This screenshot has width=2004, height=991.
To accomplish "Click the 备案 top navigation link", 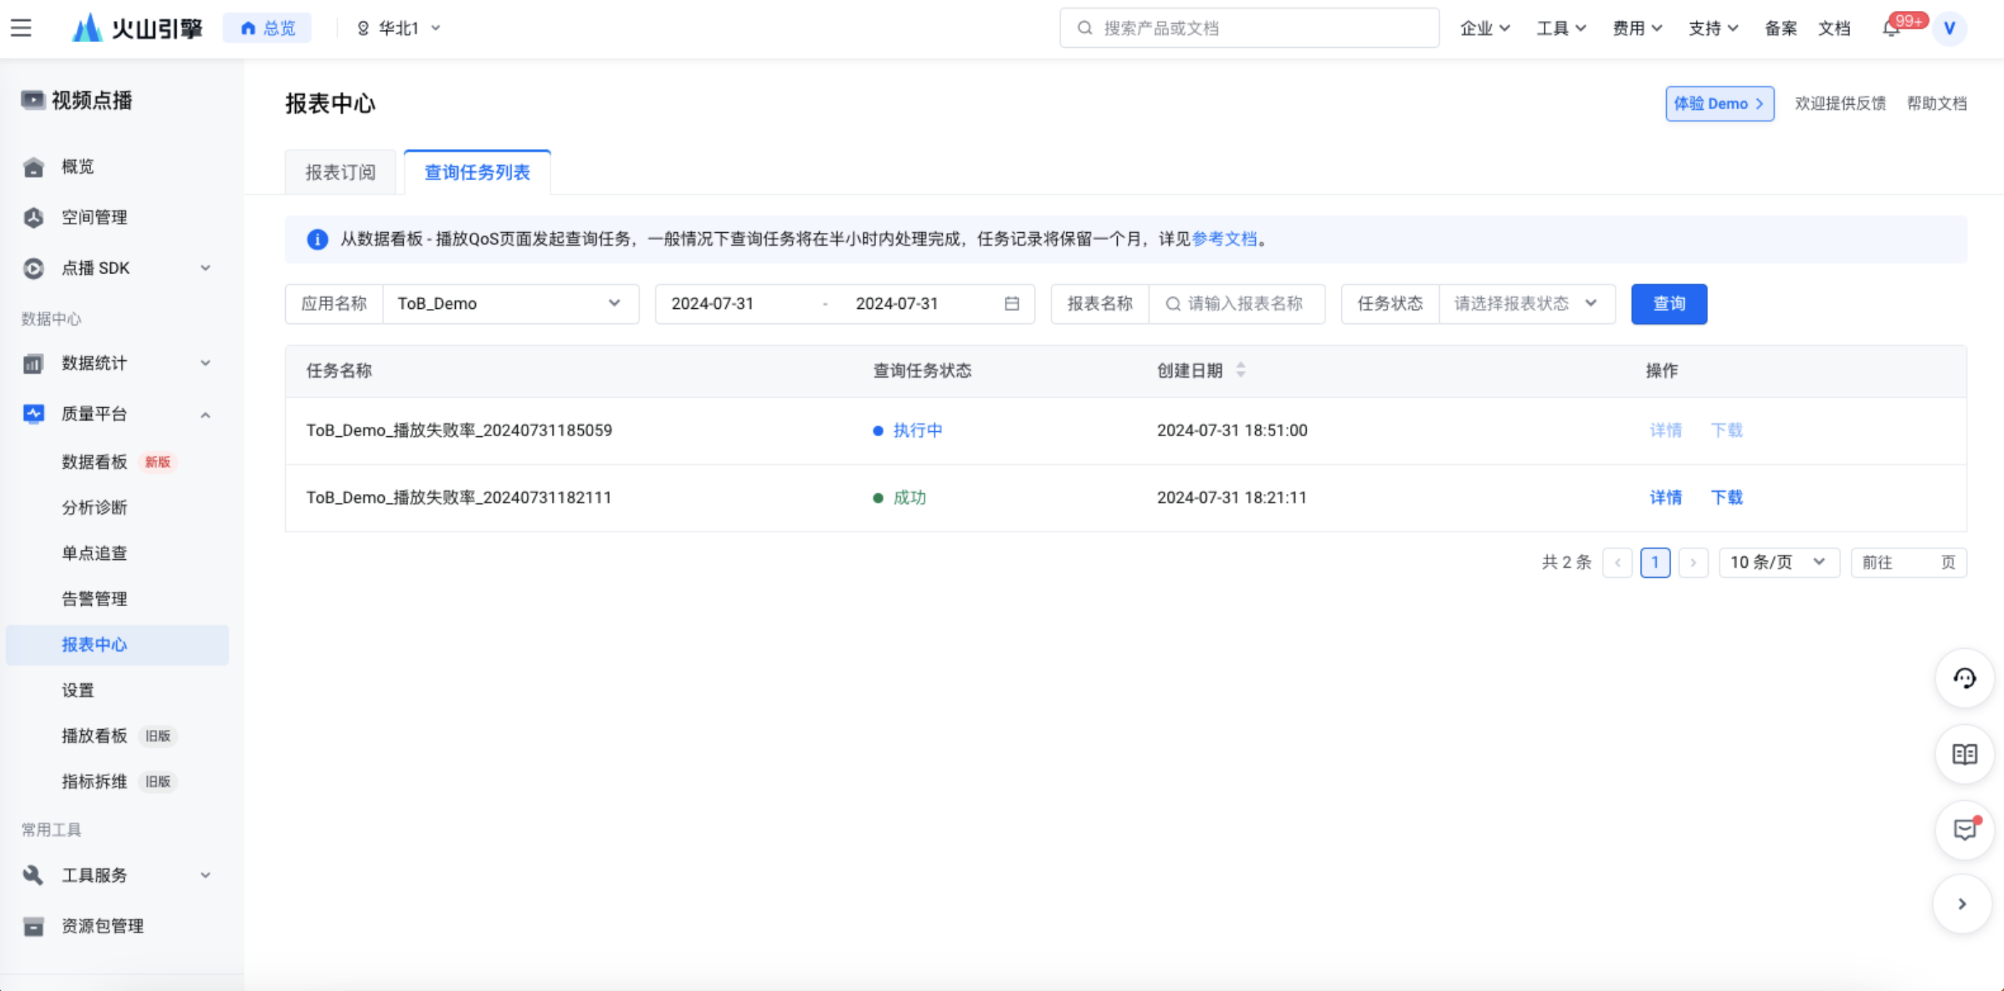I will [x=1780, y=28].
